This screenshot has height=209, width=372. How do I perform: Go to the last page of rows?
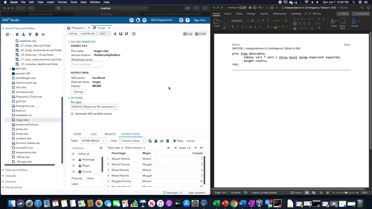(x=201, y=148)
